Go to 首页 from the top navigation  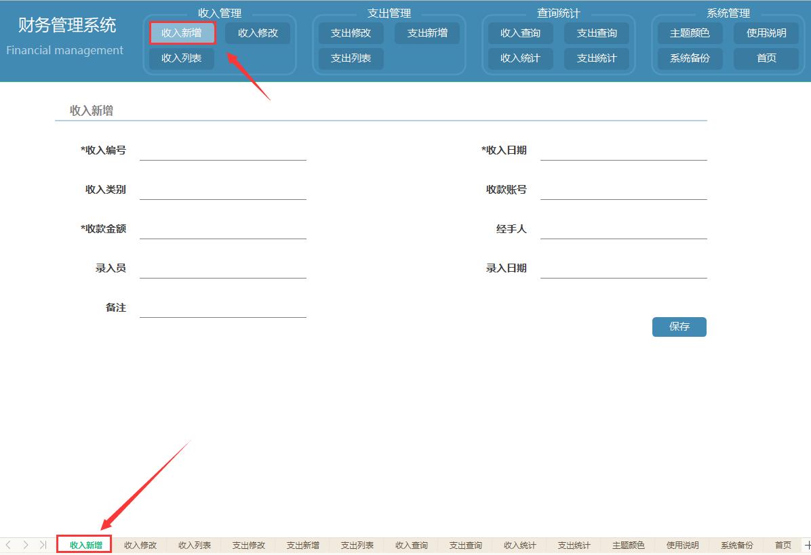coord(766,58)
